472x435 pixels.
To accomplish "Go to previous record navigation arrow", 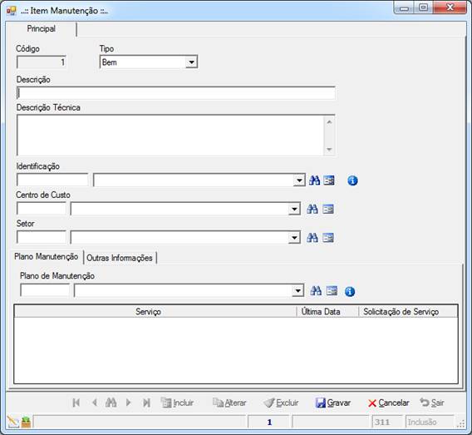I will [95, 403].
